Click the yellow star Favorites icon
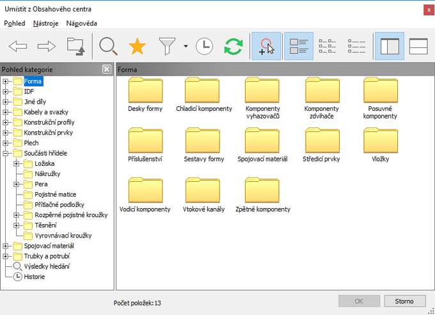The height and width of the screenshot is (315, 435). [x=137, y=46]
